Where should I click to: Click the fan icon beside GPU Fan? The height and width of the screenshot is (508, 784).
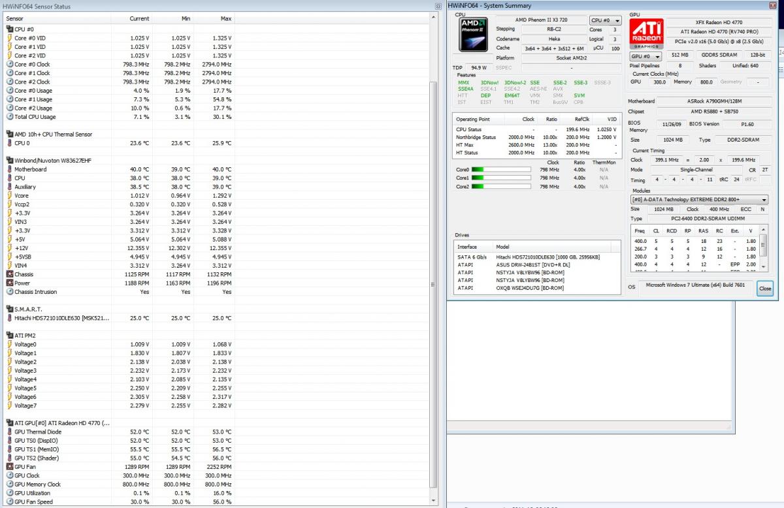(9, 467)
